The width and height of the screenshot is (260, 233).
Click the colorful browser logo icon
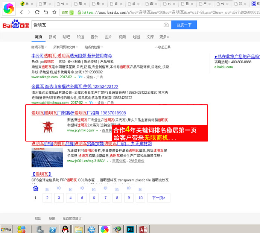(x=9, y=9)
